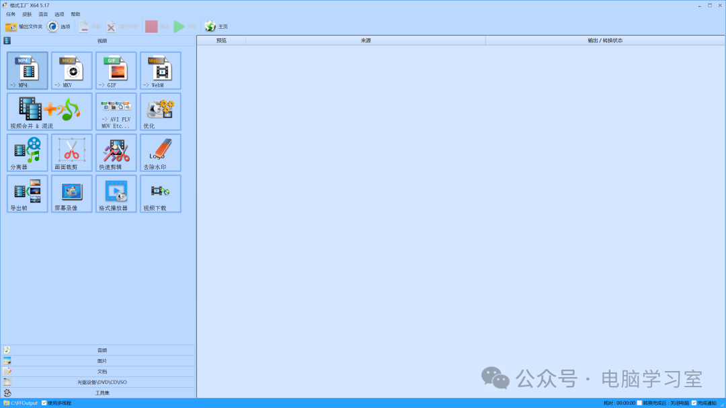This screenshot has height=408, width=726.
Task: Start the 屏幕录像 screen recorder
Action: tap(72, 194)
